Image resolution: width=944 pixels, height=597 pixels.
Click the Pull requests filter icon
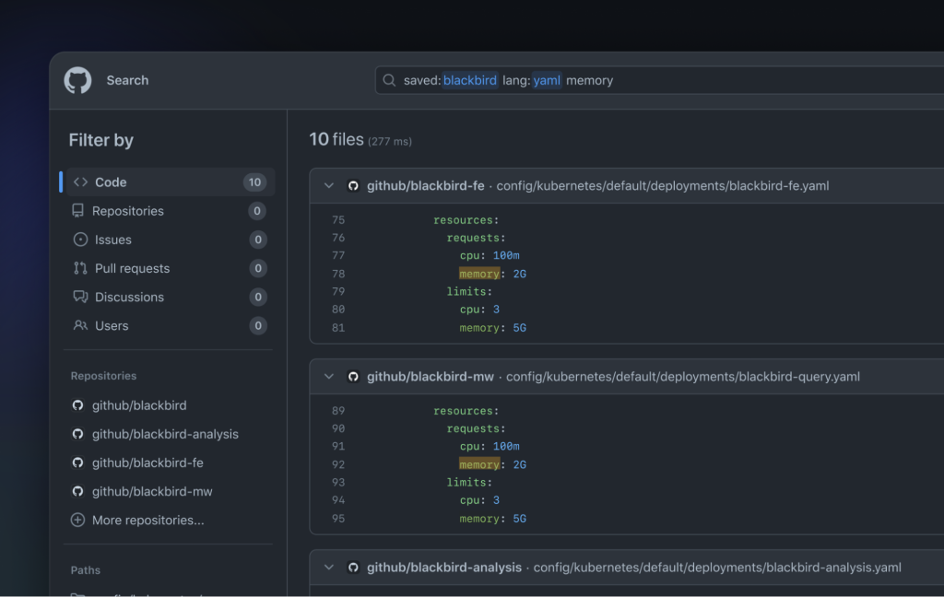[x=79, y=268]
